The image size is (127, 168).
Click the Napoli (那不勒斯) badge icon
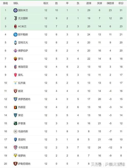coord(15,35)
